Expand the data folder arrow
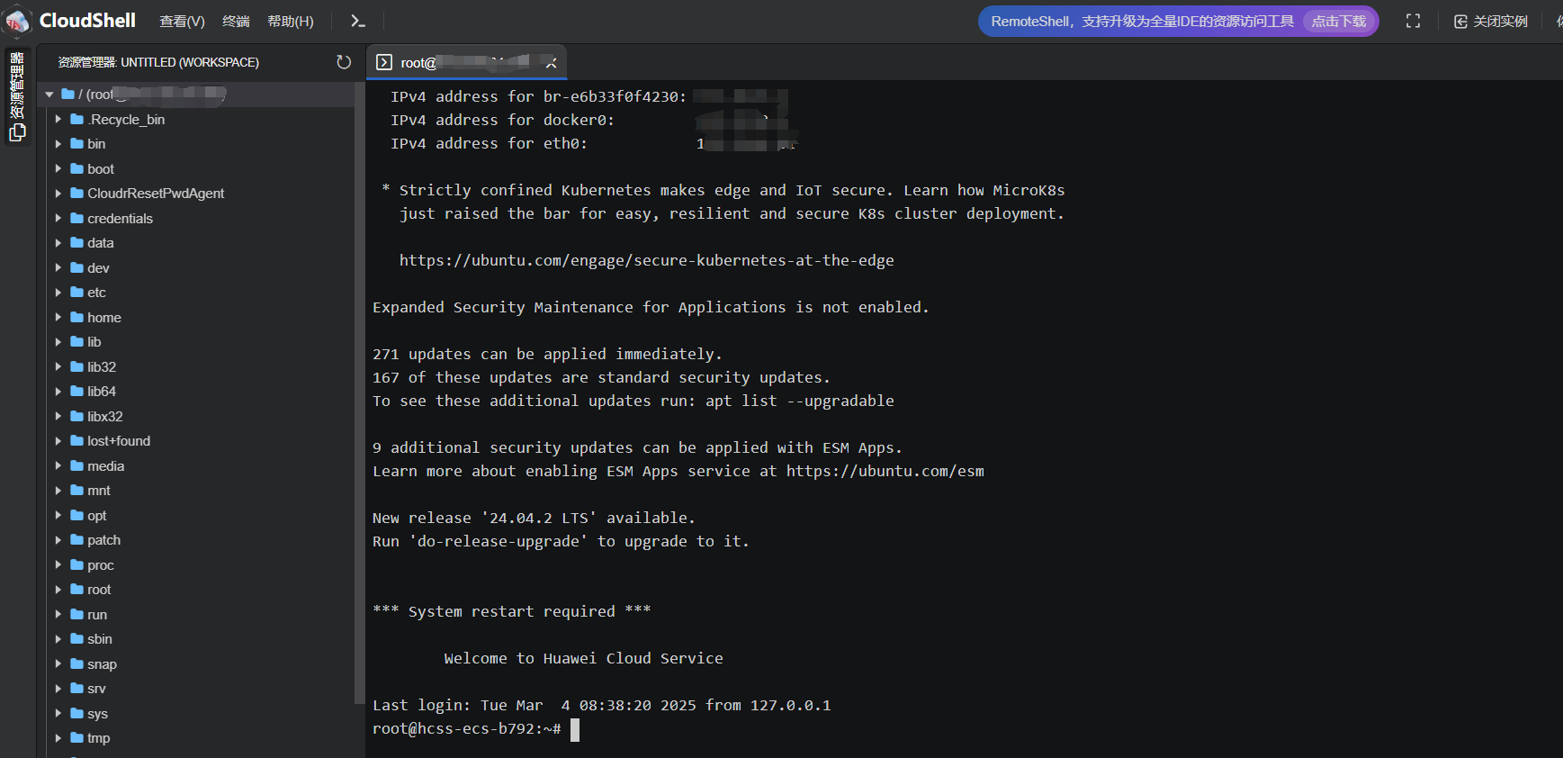The image size is (1563, 758). click(x=58, y=243)
